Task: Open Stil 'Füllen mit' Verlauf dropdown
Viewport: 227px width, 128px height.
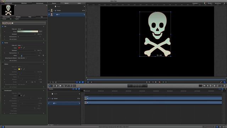Action: point(20,29)
